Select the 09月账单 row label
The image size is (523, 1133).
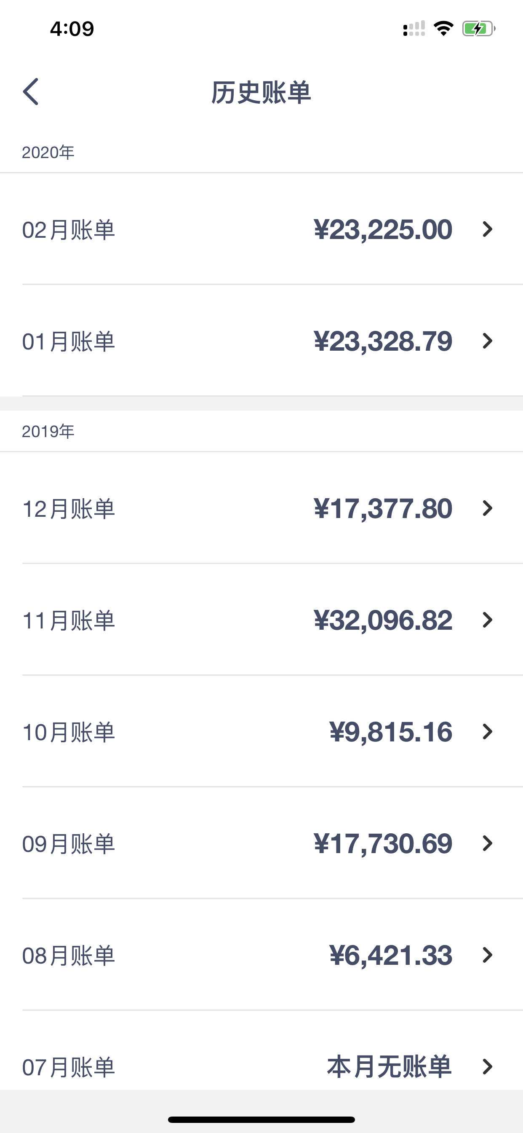[69, 844]
